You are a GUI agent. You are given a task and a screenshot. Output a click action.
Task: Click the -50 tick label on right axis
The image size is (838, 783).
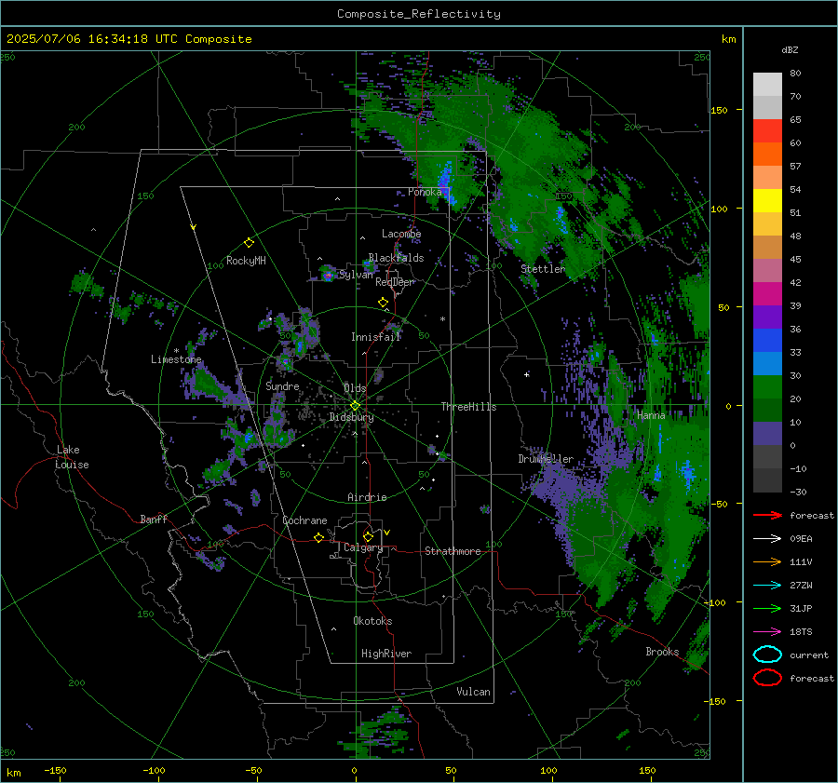coord(719,504)
